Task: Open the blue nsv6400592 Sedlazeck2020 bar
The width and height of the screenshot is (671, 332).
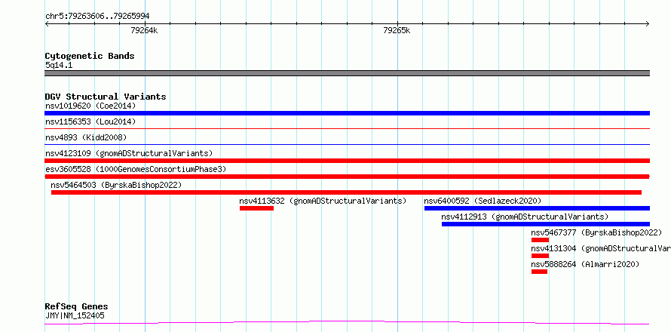Action: pyautogui.click(x=537, y=208)
